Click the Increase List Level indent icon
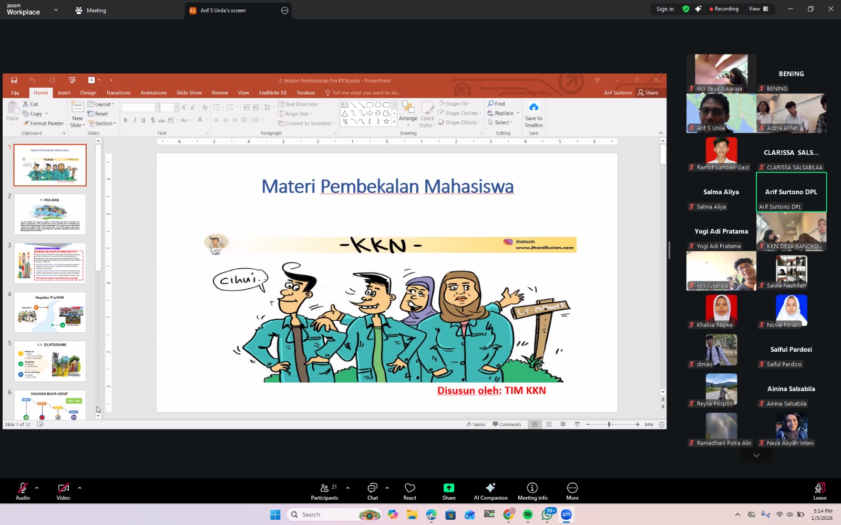This screenshot has width=841, height=525. (255, 107)
